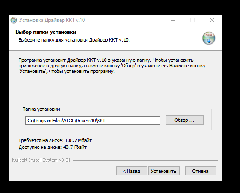Minimize the Драйвер ККТ installer window
This screenshot has width=240, height=193.
click(x=173, y=20)
